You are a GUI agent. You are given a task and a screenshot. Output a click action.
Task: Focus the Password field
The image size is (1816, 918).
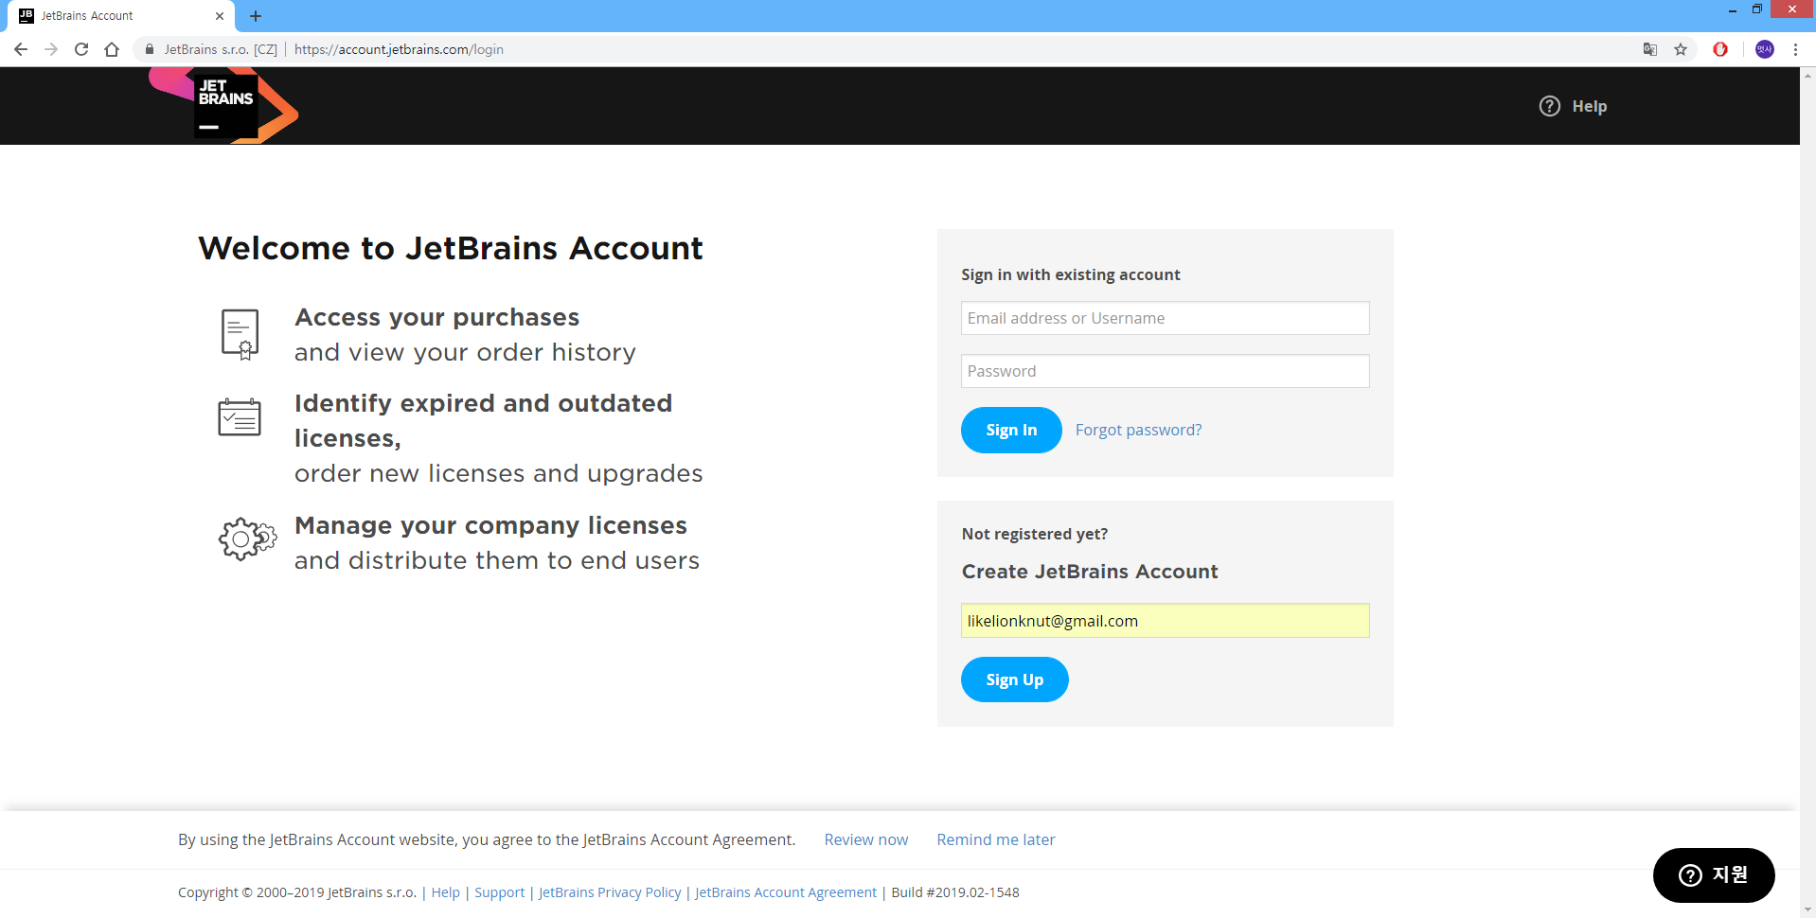click(1165, 371)
